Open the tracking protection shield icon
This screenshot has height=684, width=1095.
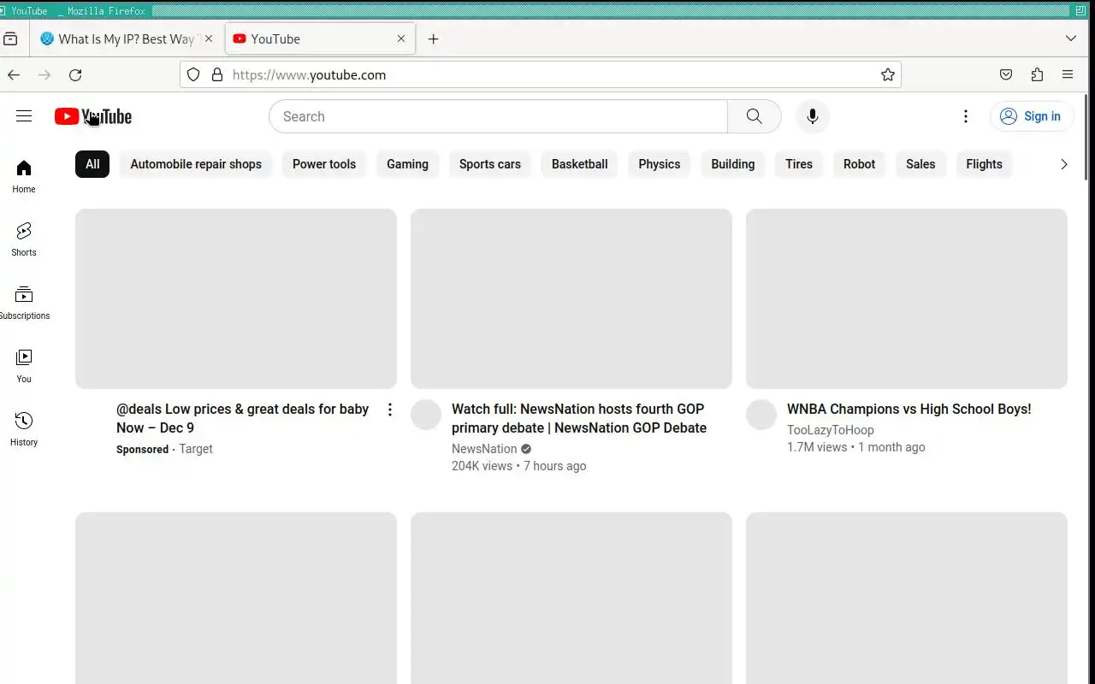pyautogui.click(x=193, y=75)
